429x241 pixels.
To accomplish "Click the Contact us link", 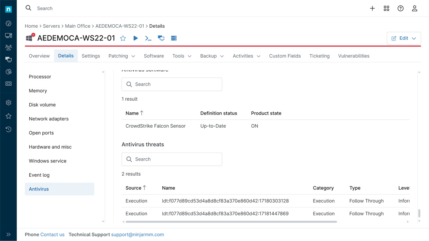I will tap(52, 235).
